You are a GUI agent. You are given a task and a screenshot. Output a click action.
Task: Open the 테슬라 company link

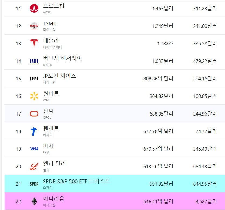[51, 41]
